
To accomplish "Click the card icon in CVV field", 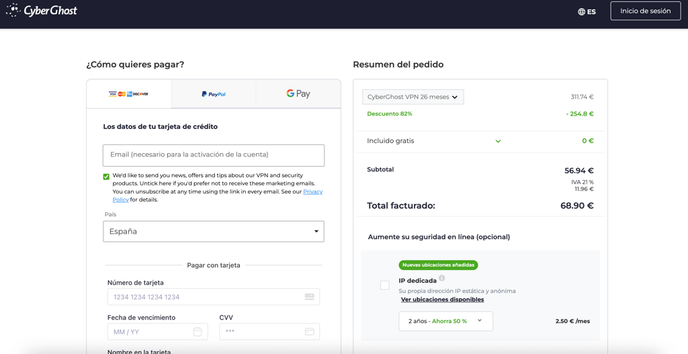I will (309, 332).
